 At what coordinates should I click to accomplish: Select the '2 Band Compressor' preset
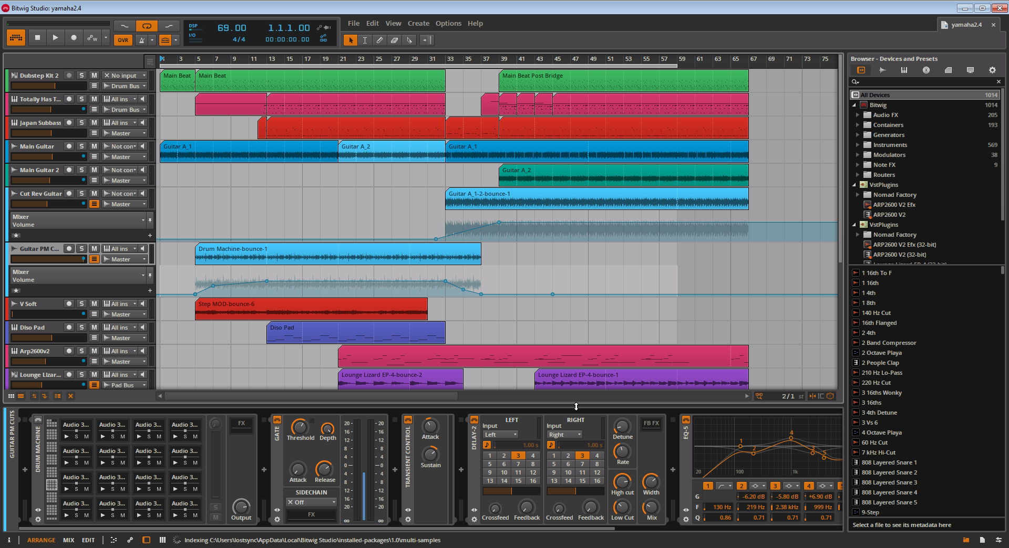coord(889,343)
